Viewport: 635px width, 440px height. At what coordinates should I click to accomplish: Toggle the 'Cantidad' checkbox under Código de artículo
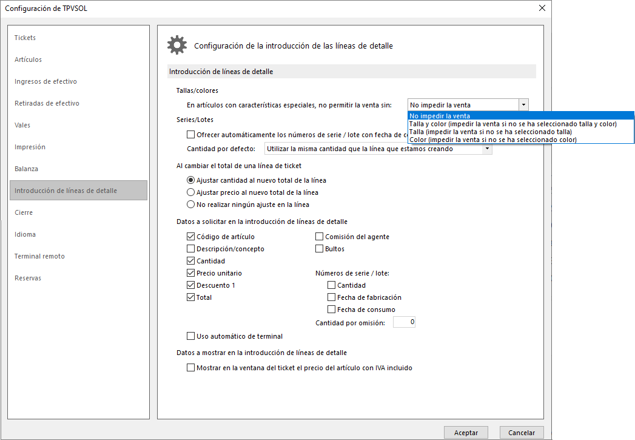point(191,261)
